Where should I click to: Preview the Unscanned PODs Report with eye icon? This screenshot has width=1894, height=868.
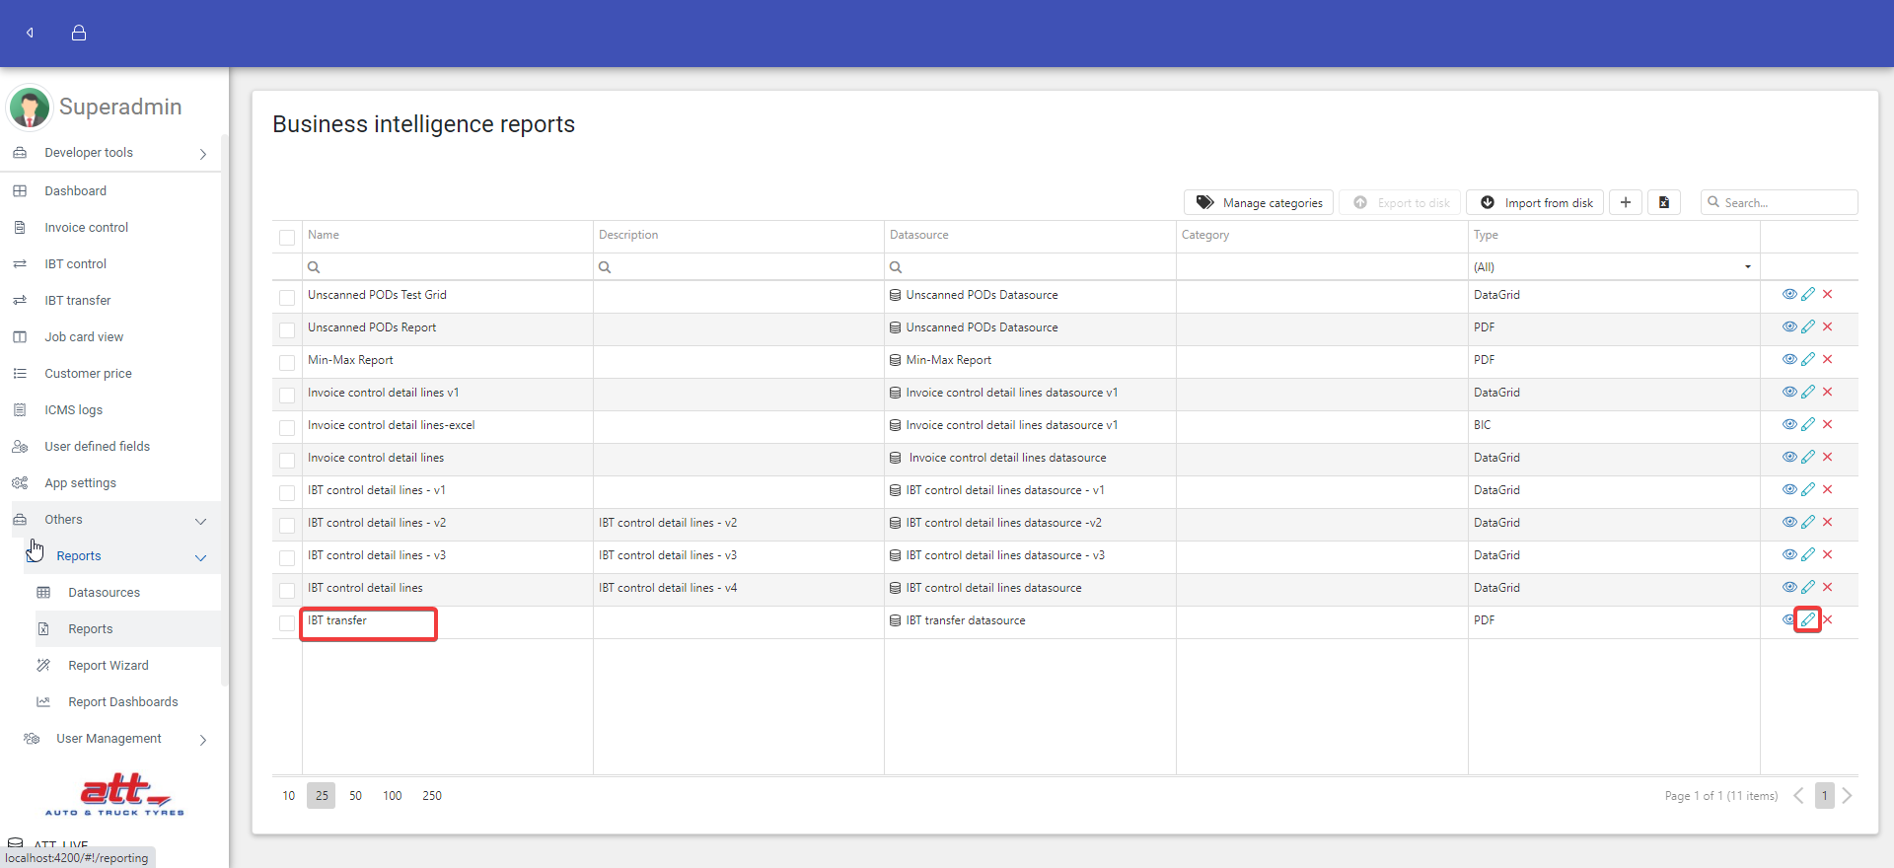[x=1788, y=326]
